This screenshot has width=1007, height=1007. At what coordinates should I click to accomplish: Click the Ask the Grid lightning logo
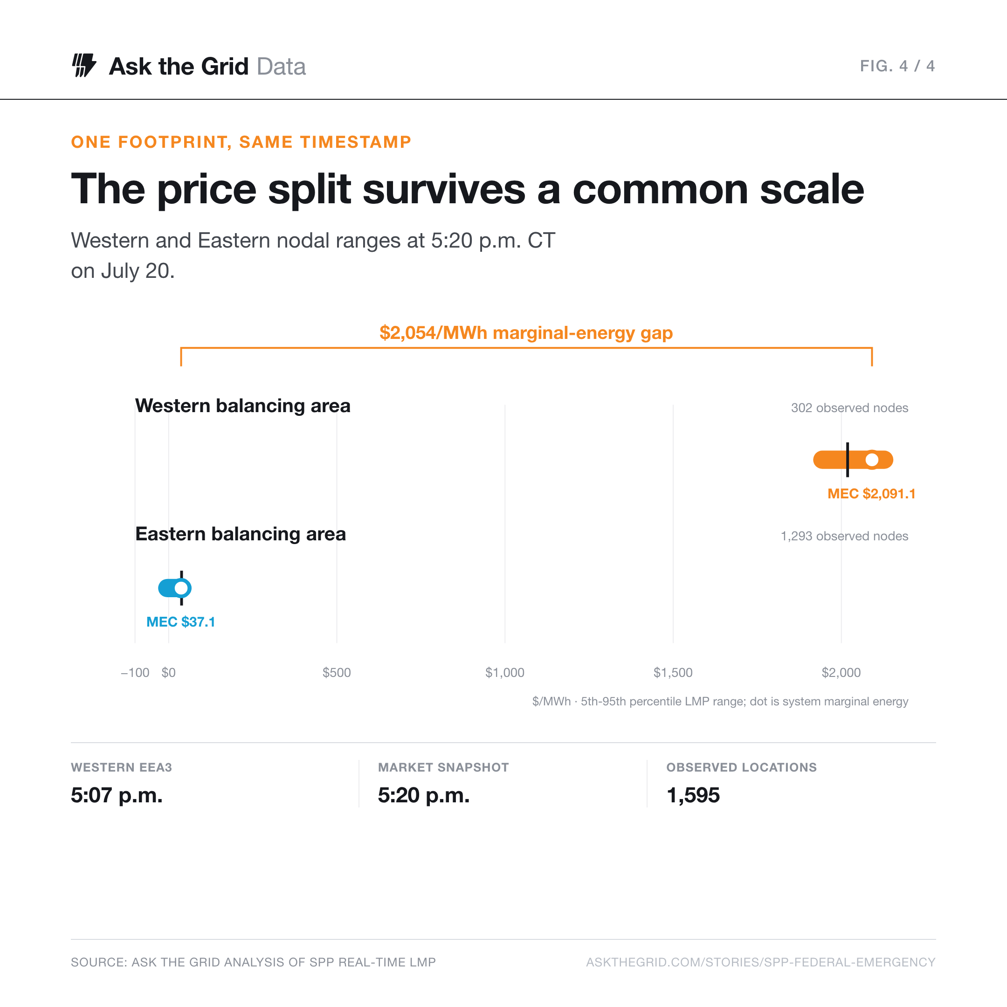tap(84, 66)
